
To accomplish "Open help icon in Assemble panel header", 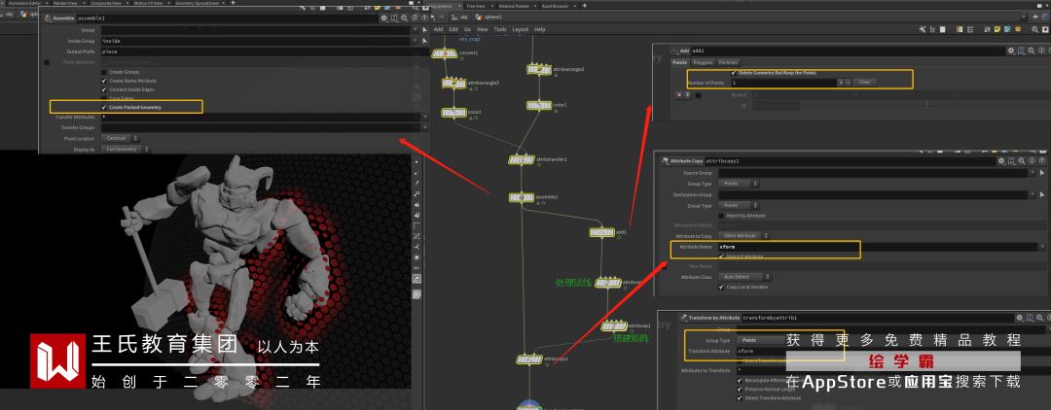I will (x=422, y=18).
